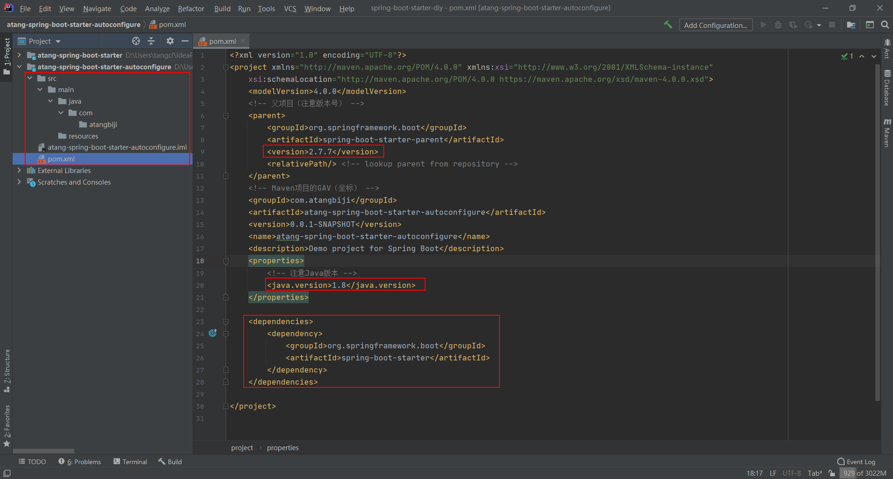Open the Ant tool window
Screen dimensions: 893x479
[x=887, y=49]
